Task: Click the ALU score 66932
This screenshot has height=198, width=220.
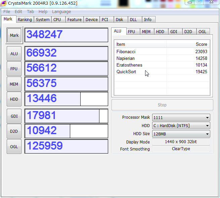Action: pos(67,54)
